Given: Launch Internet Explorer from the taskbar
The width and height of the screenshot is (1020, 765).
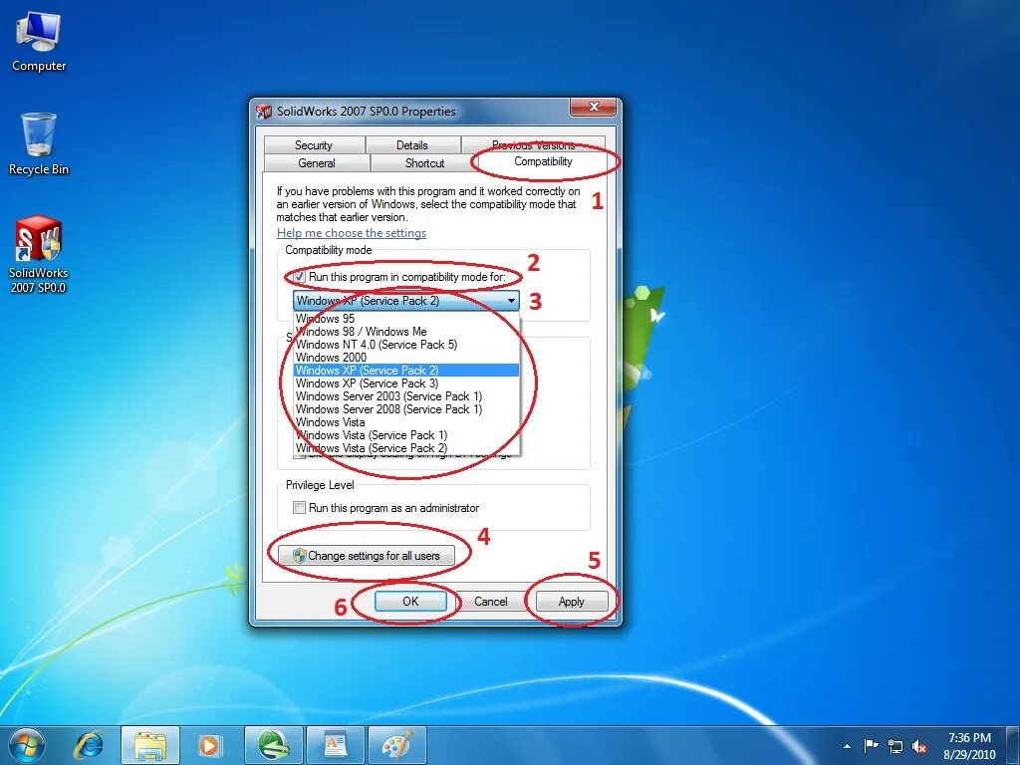Looking at the screenshot, I should (x=89, y=745).
